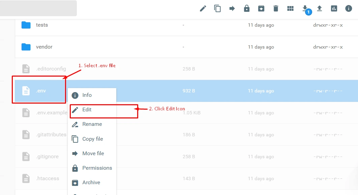Click the pencil edit icon in top toolbar
Screen dimensions: 358x195
[x=203, y=8]
